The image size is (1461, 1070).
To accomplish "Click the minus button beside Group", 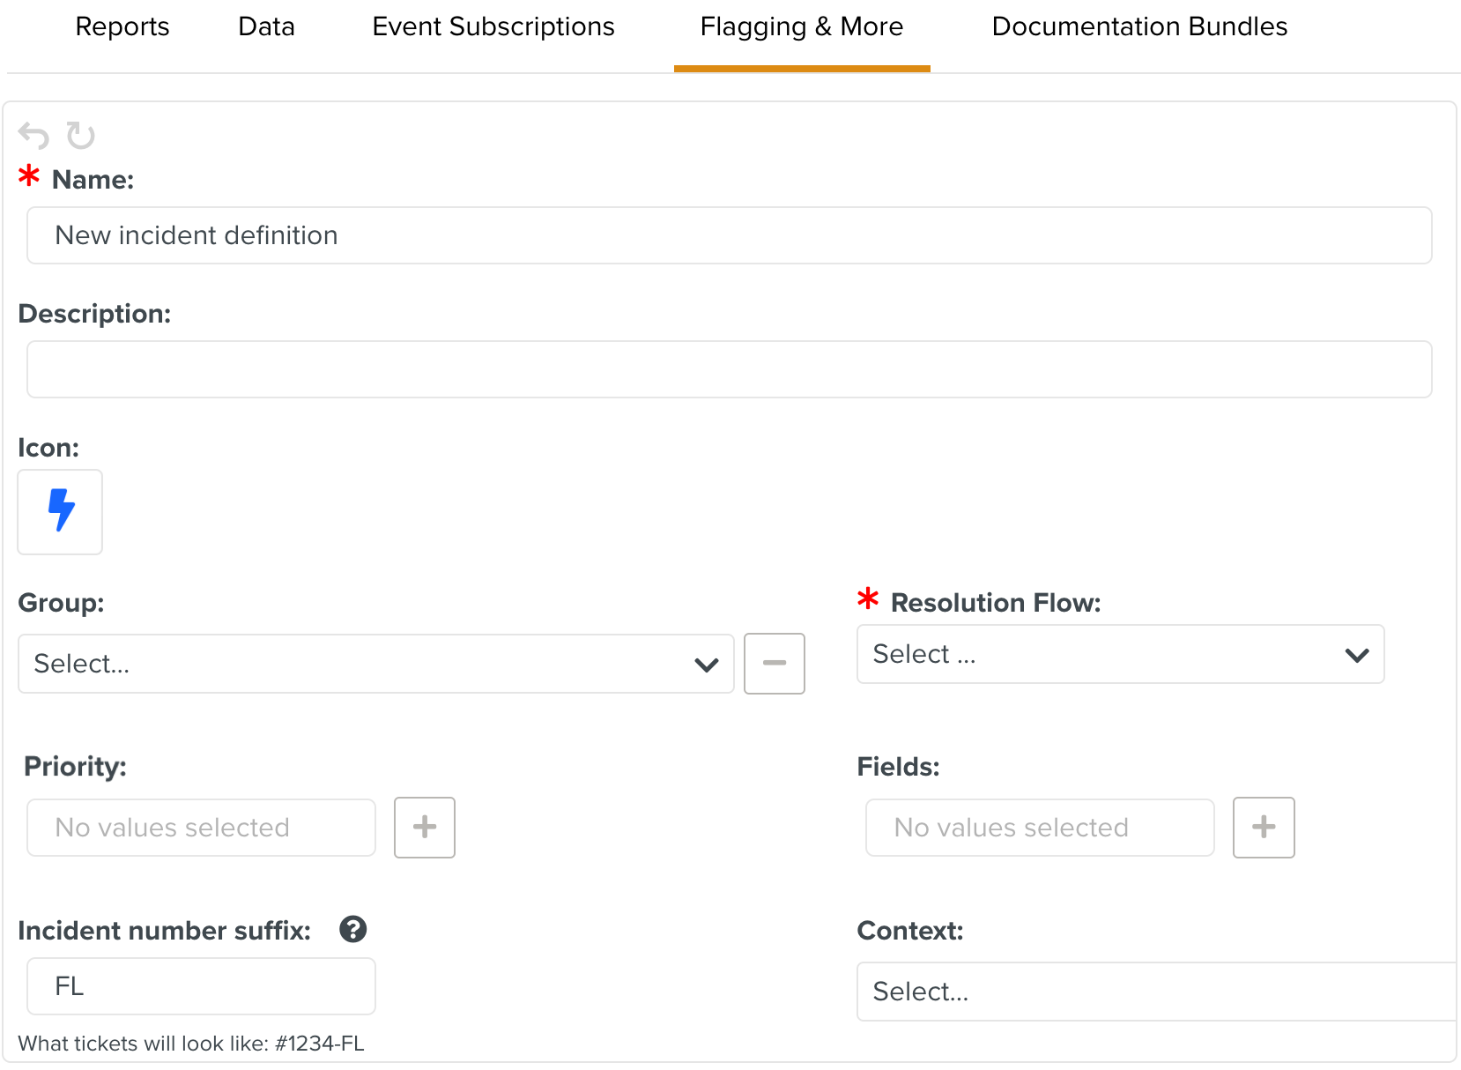I will pyautogui.click(x=774, y=663).
